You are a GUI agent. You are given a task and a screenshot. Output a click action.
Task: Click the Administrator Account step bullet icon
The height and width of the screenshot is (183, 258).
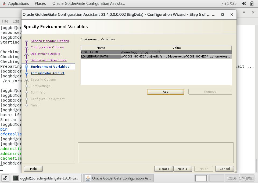click(27, 73)
